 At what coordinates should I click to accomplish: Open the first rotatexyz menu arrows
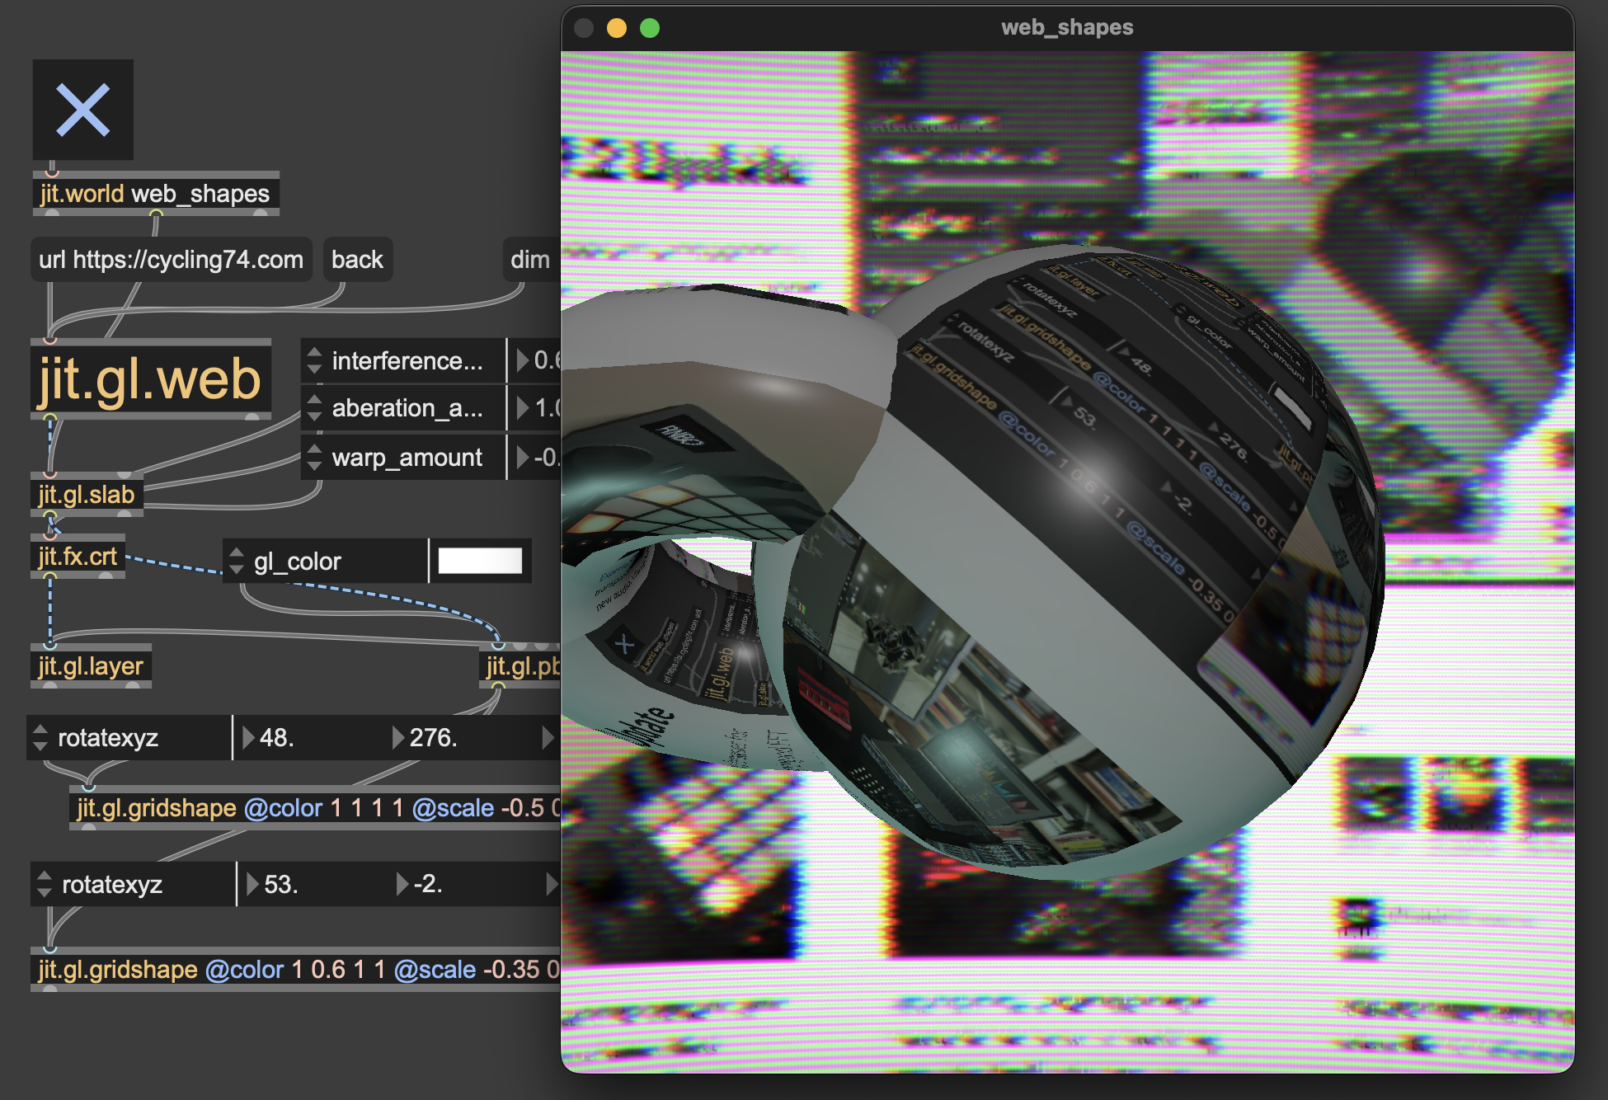40,737
